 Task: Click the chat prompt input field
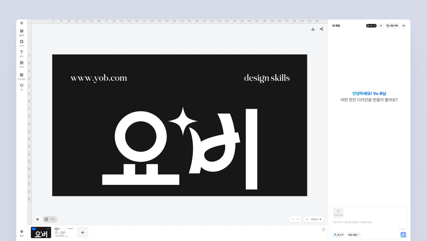369,222
